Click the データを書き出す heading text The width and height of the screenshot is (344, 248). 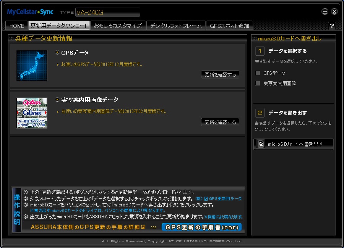coord(287,113)
